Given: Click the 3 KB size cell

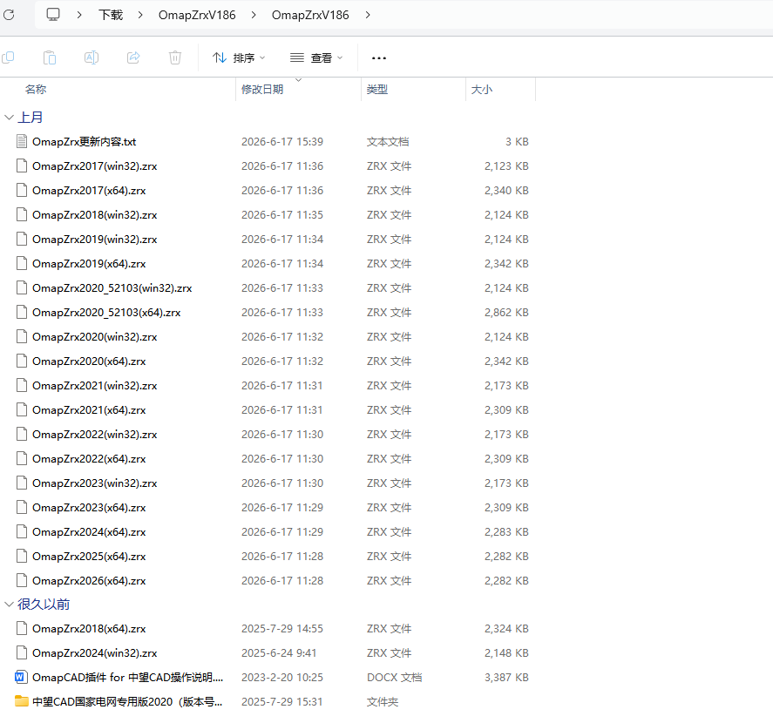Looking at the screenshot, I should [x=517, y=141].
